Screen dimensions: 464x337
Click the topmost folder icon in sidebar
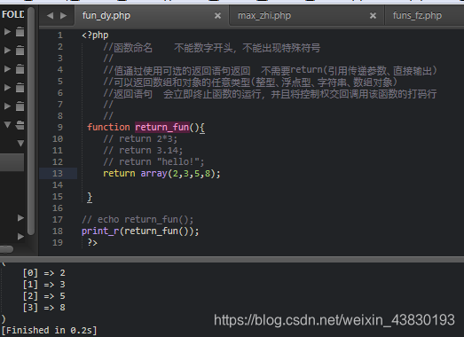(x=20, y=31)
